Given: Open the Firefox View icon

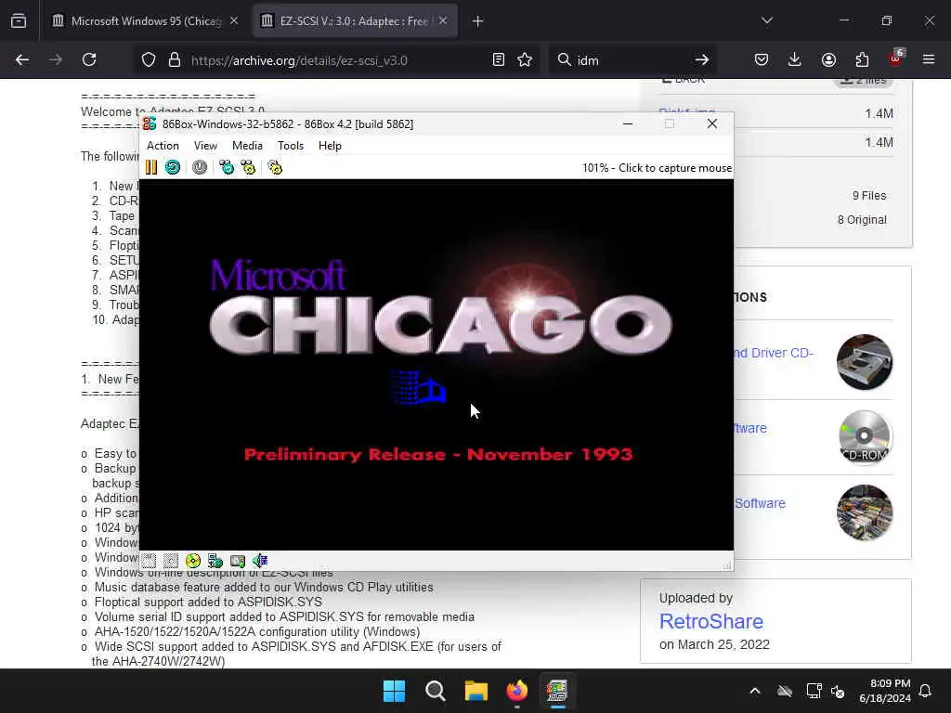Looking at the screenshot, I should point(19,21).
